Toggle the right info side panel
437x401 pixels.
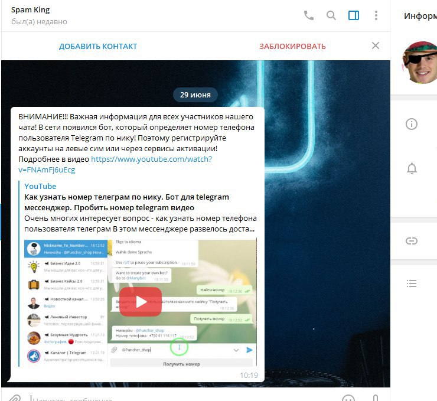pyautogui.click(x=354, y=15)
